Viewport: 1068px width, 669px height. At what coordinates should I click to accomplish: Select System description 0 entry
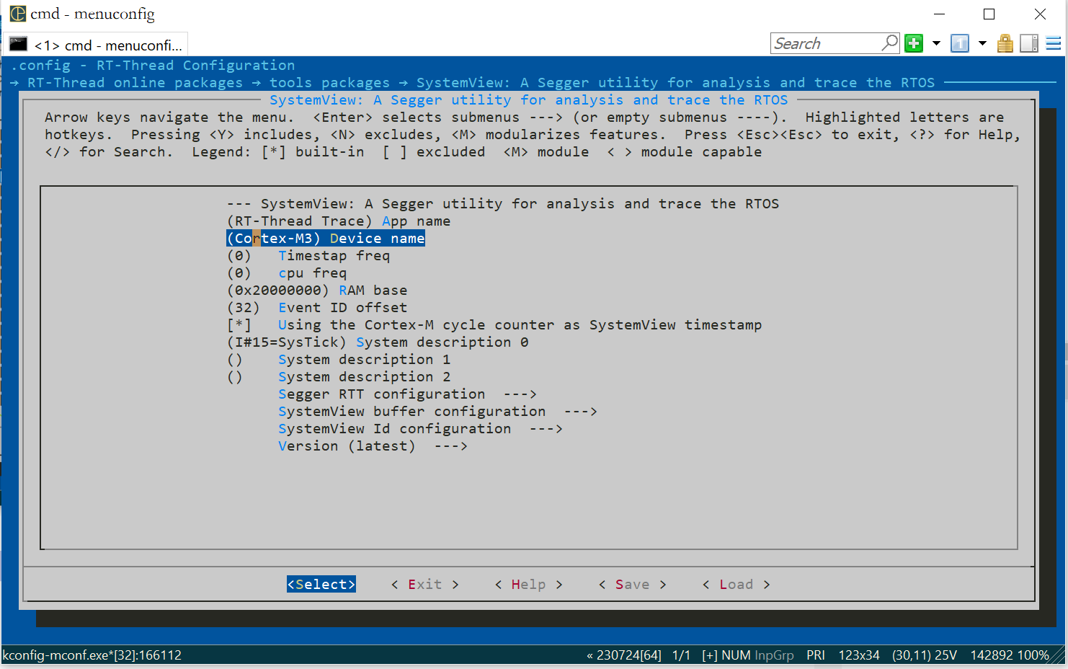coord(378,342)
